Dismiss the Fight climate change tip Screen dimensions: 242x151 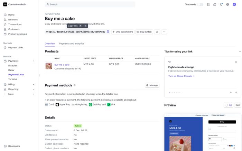click(x=236, y=62)
